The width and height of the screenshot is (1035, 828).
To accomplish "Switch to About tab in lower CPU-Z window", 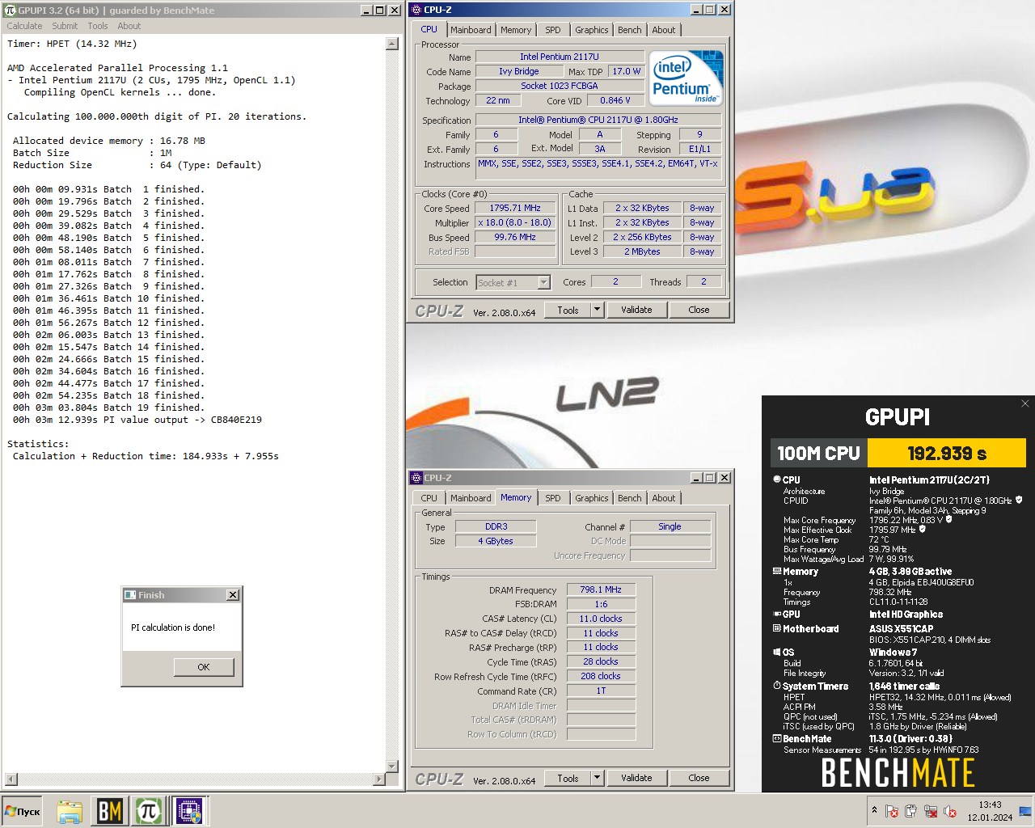I will click(x=664, y=498).
